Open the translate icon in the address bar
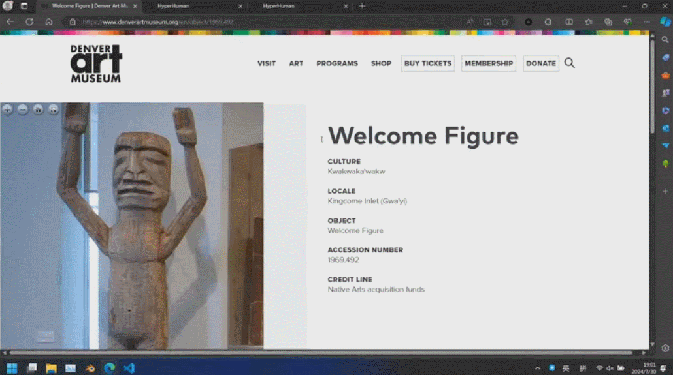Viewport: 673px width, 375px height. tap(487, 22)
